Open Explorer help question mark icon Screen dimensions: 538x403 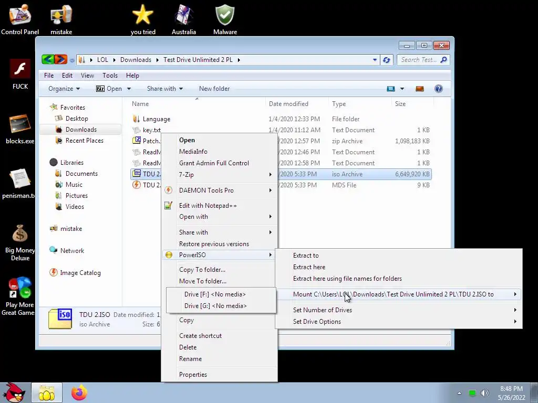pyautogui.click(x=438, y=89)
